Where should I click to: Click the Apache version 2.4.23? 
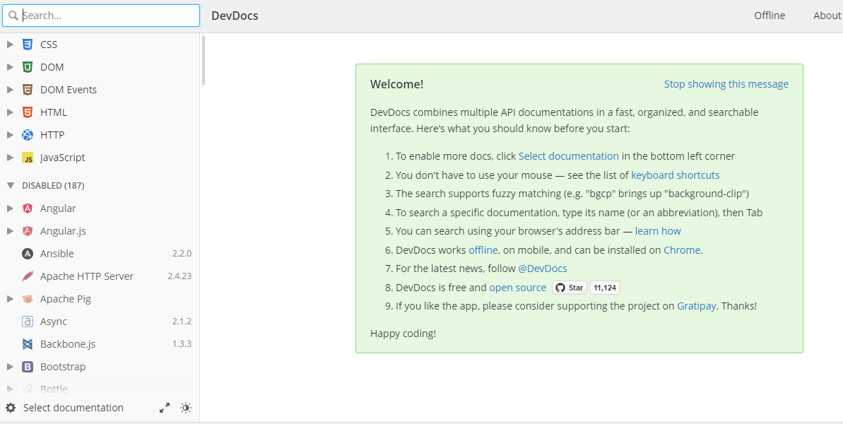(x=179, y=276)
